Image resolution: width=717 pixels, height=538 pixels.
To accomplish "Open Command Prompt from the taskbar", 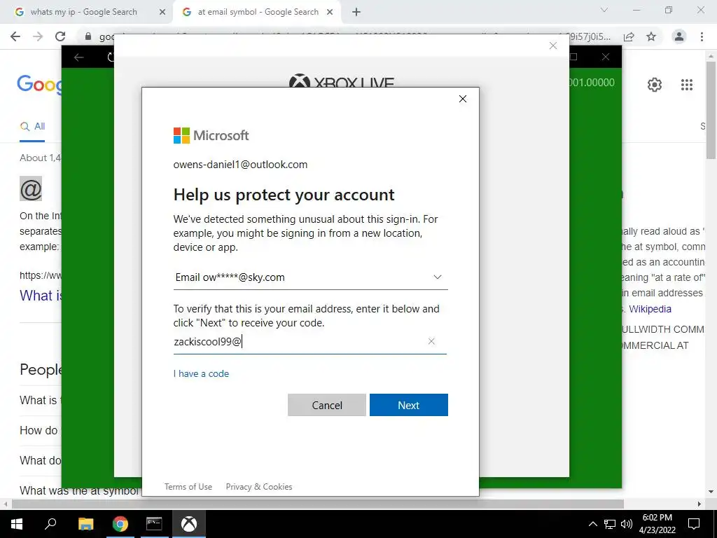I will (x=154, y=524).
